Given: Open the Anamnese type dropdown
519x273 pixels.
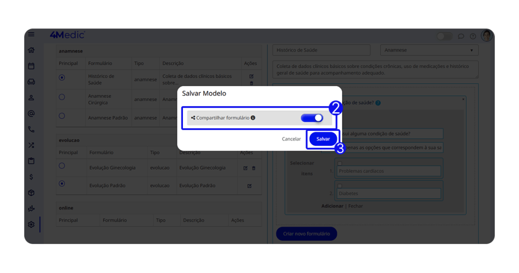Looking at the screenshot, I should click(429, 50).
